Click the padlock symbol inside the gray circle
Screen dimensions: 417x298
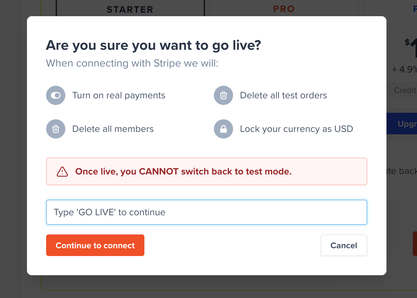tap(223, 129)
